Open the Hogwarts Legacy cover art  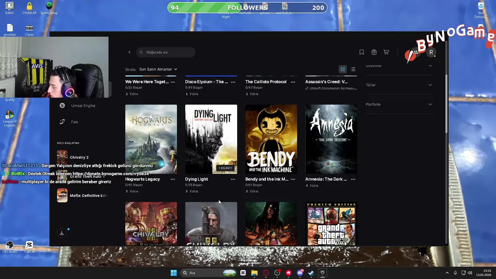pos(151,139)
